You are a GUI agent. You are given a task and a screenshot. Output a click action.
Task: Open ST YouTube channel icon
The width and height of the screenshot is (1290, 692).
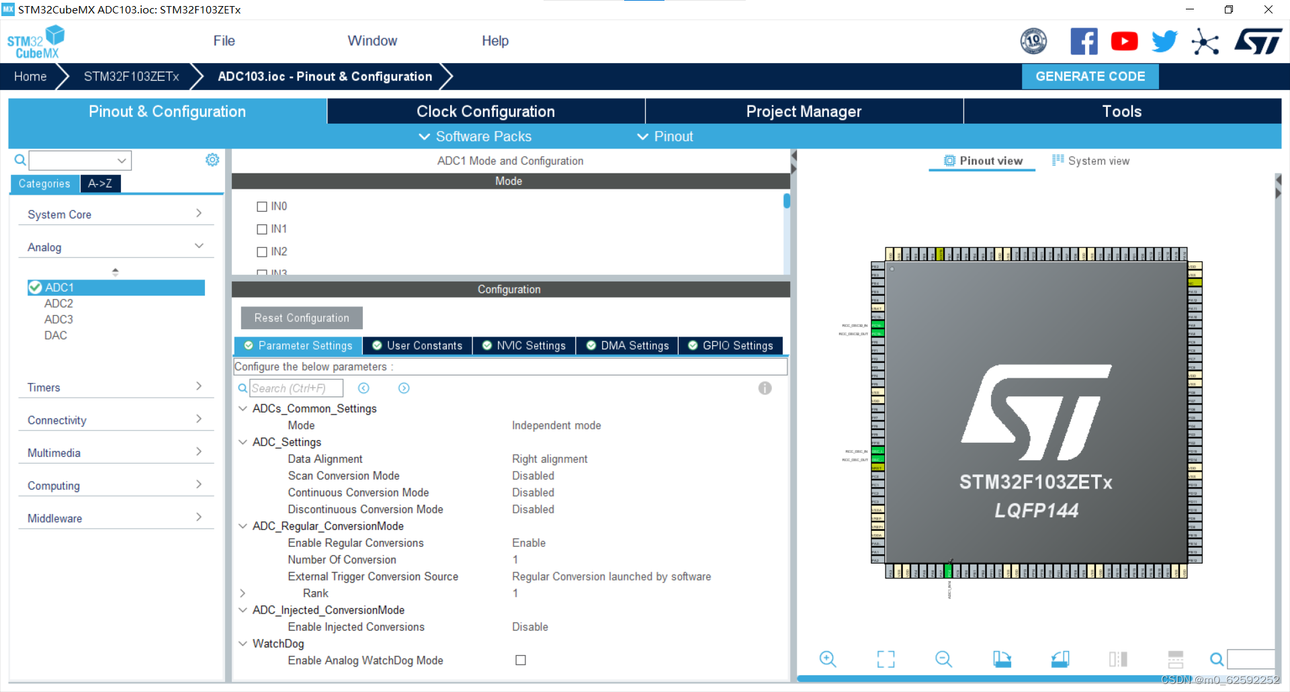pyautogui.click(x=1124, y=42)
